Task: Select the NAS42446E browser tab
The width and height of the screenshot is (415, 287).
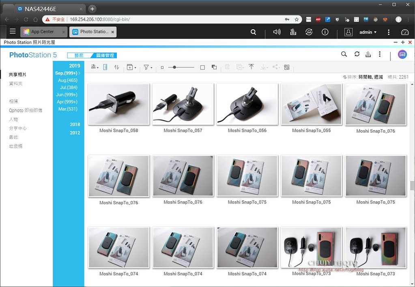Action: click(x=50, y=9)
